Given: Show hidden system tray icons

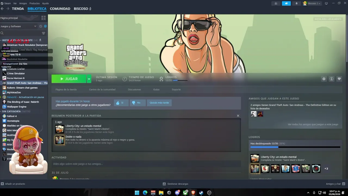Looking at the screenshot, I should tap(308, 193).
